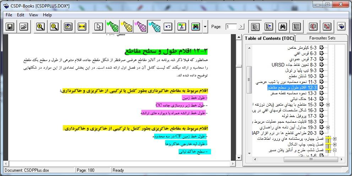352x176 pixels.
Task: Open the View menu
Action: (x=33, y=15)
